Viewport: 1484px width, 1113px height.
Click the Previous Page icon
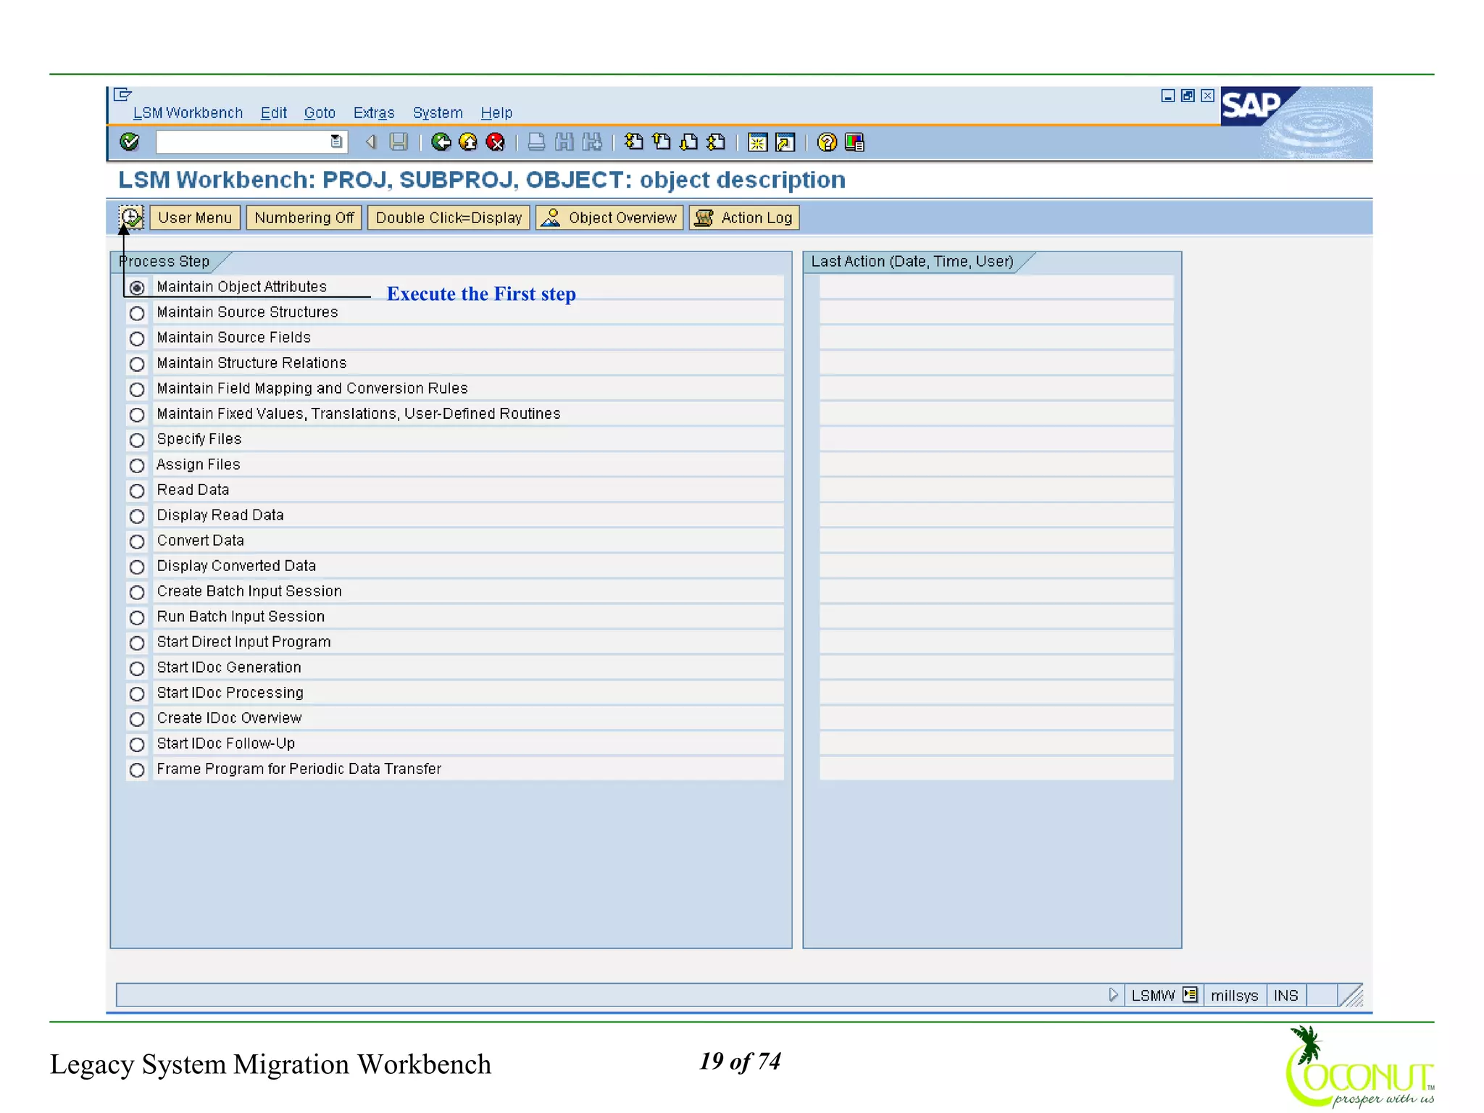662,142
